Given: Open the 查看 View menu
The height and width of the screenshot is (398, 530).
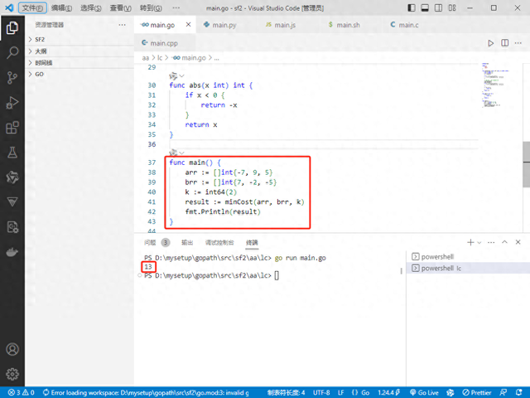Looking at the screenshot, I should tap(120, 7).
